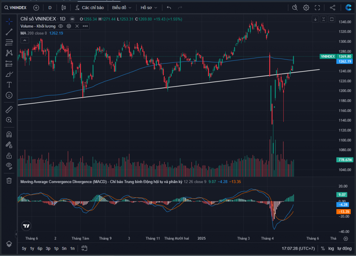The width and height of the screenshot is (356, 256).
Task: Open quick search icon in top toolbar
Action: 295,8
